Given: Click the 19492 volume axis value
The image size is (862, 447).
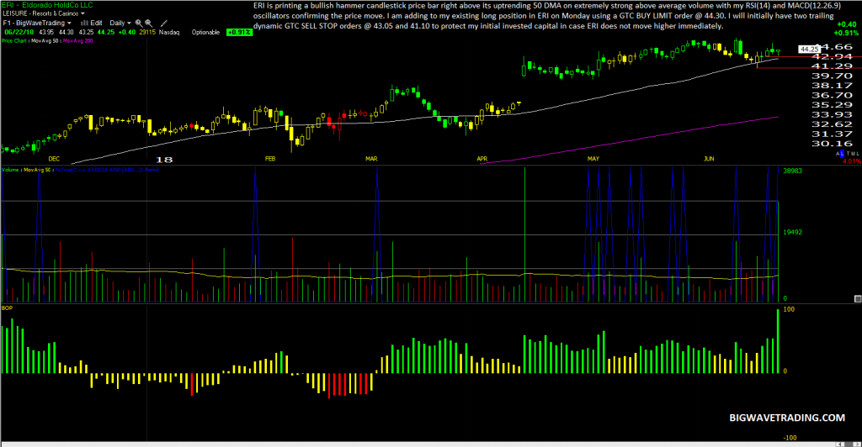Looking at the screenshot, I should pyautogui.click(x=792, y=232).
